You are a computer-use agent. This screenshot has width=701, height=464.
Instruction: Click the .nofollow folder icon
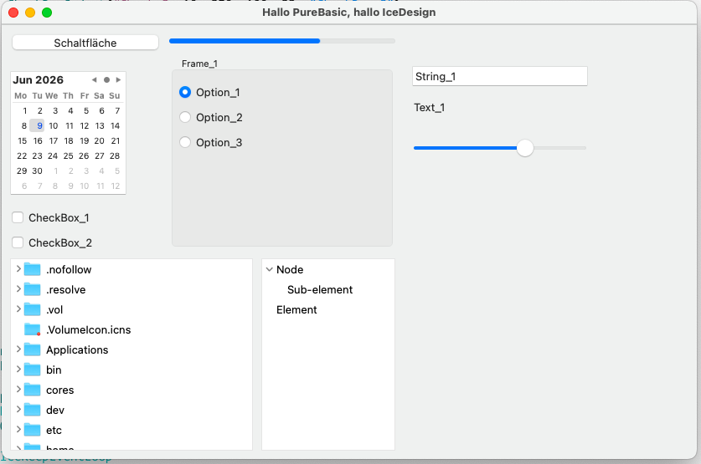(32, 269)
